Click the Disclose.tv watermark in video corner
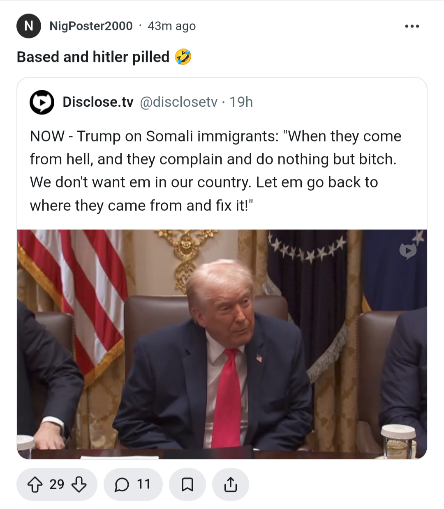The image size is (444, 509). [408, 251]
